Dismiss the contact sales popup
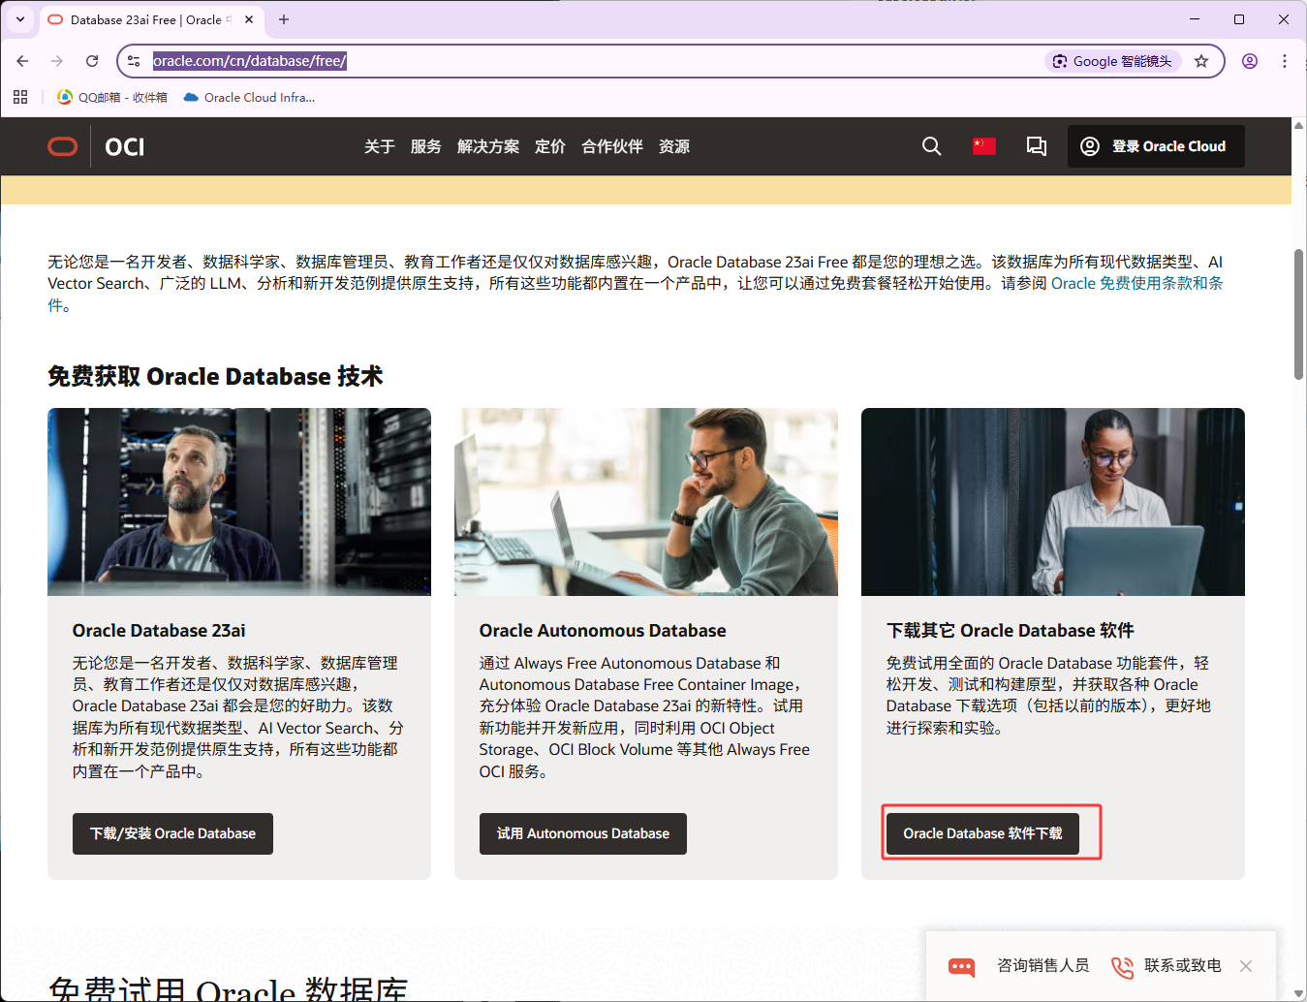Image resolution: width=1307 pixels, height=1002 pixels. pyautogui.click(x=1246, y=966)
